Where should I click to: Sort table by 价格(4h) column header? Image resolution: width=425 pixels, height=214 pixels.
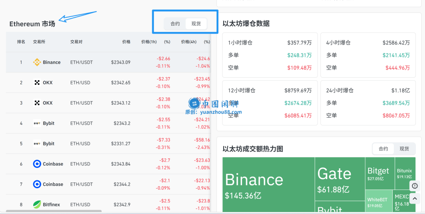(189, 42)
